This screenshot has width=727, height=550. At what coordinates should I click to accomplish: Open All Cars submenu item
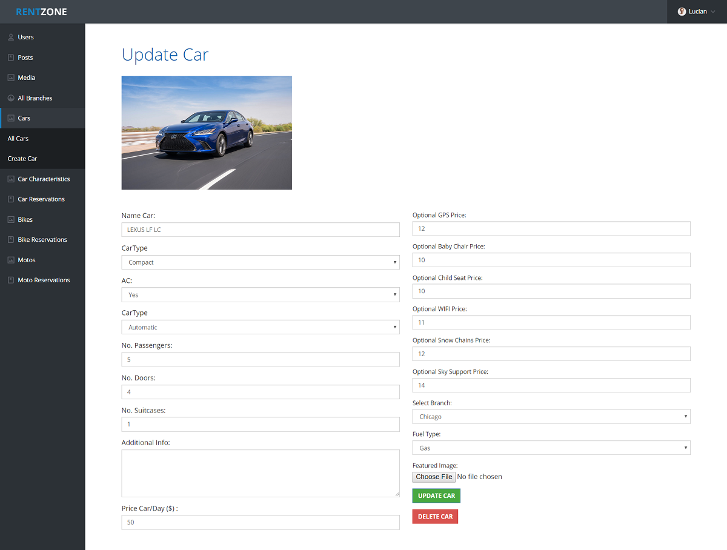pyautogui.click(x=18, y=139)
